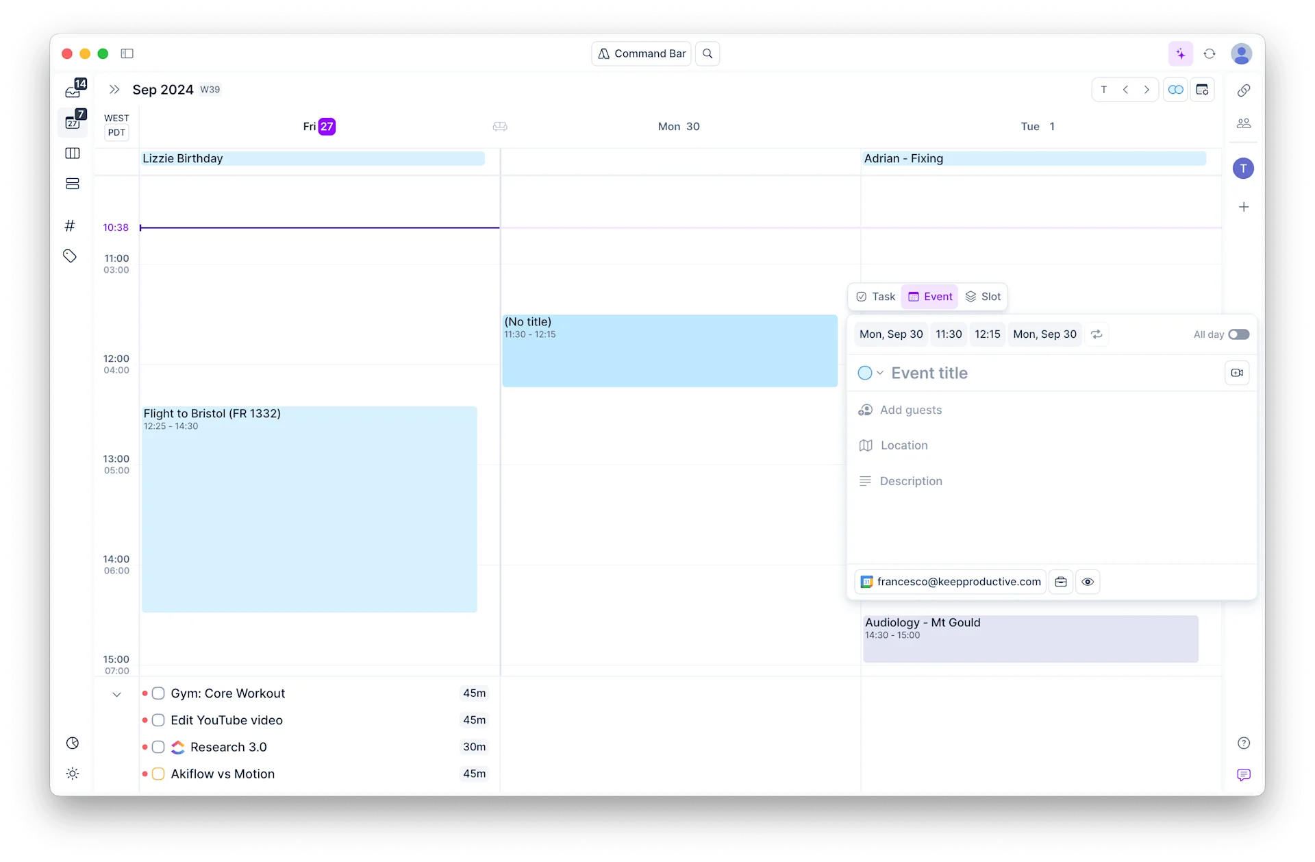Open time zone settings via clock icon
This screenshot has width=1315, height=862.
pos(73,743)
